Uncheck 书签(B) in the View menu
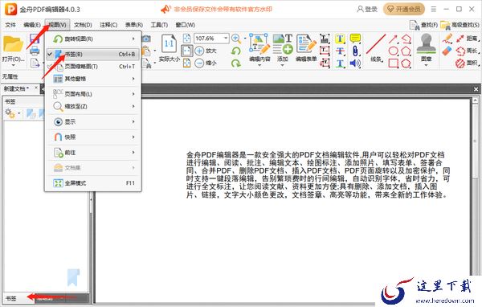 pos(92,54)
